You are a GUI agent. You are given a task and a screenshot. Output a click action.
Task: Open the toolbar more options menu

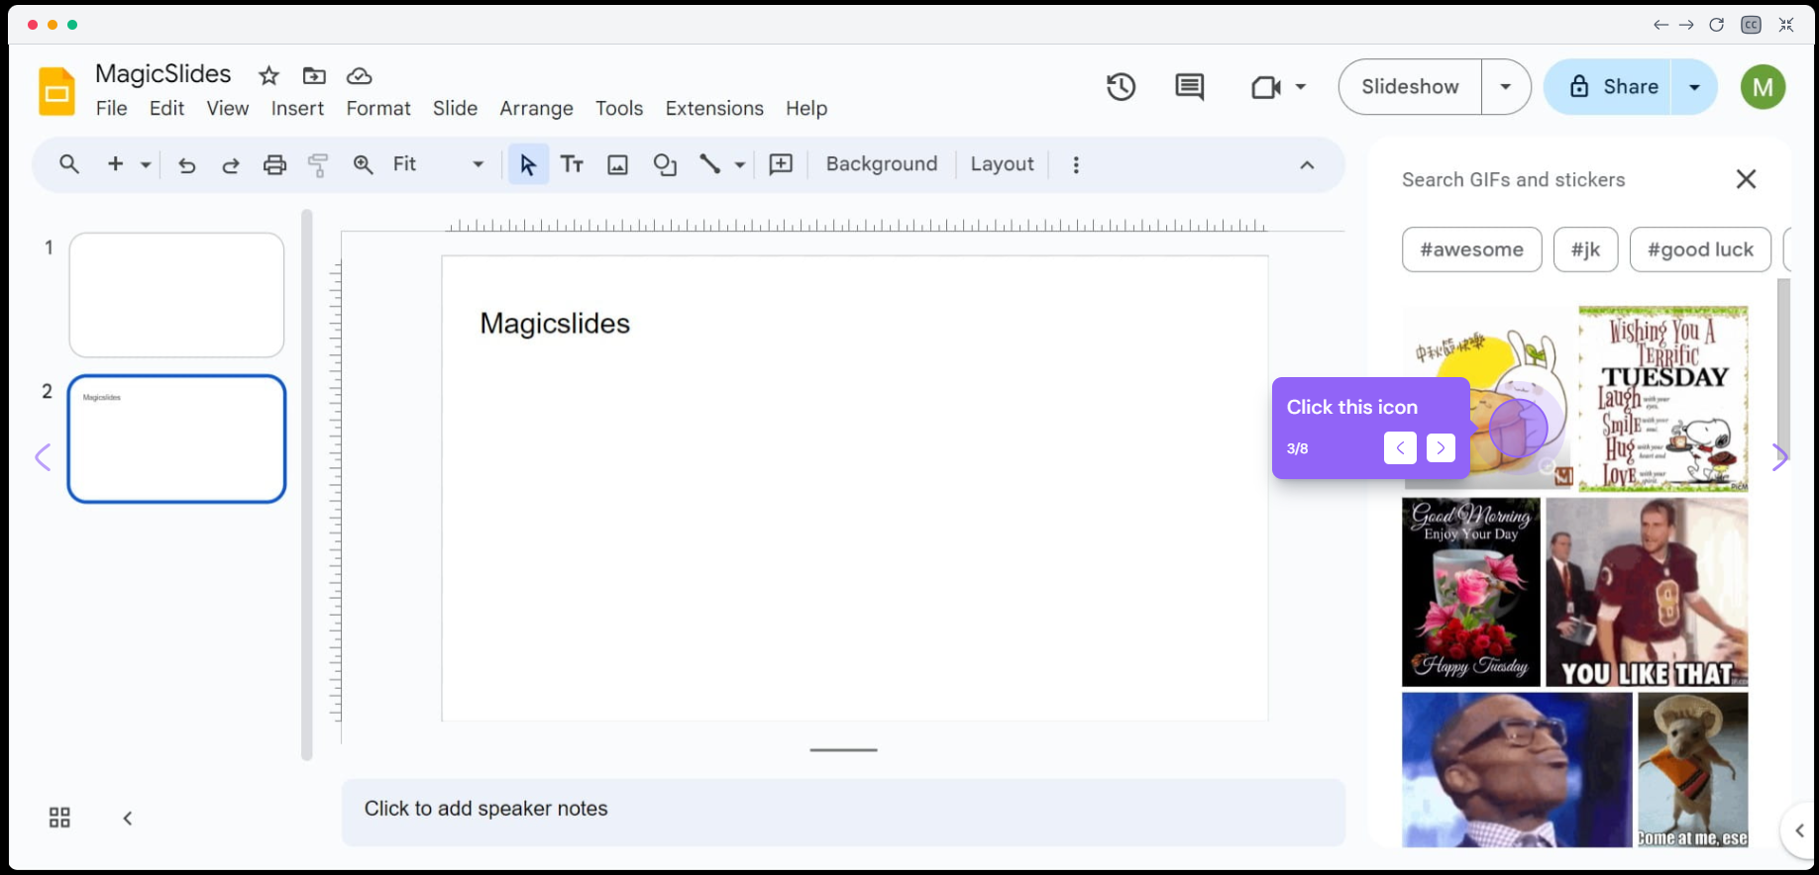pyautogui.click(x=1076, y=164)
